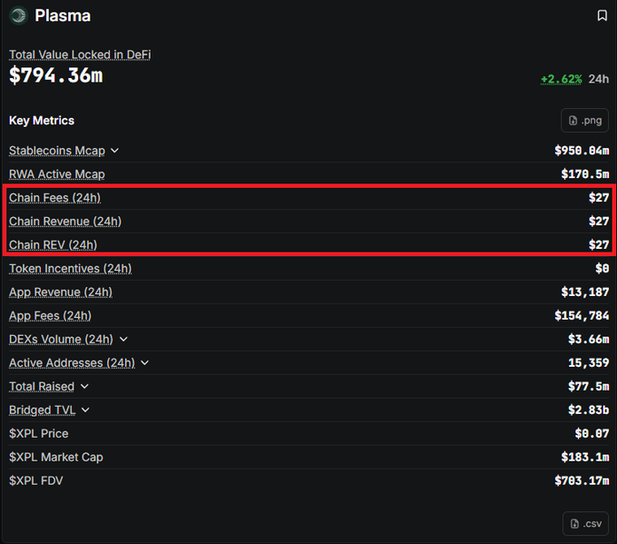Click the App Fees (24h) label

[51, 316]
